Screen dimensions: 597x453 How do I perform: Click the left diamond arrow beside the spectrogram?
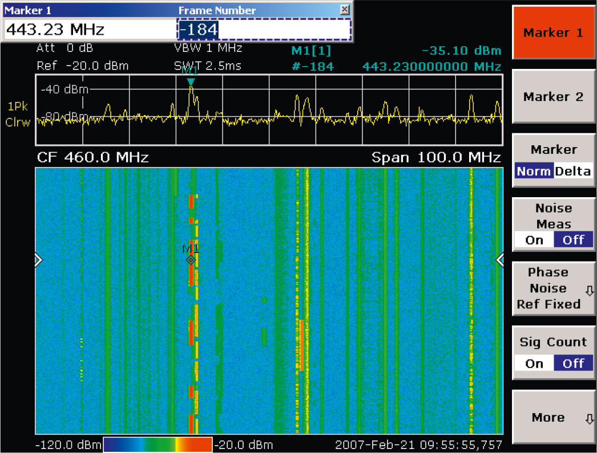[39, 260]
